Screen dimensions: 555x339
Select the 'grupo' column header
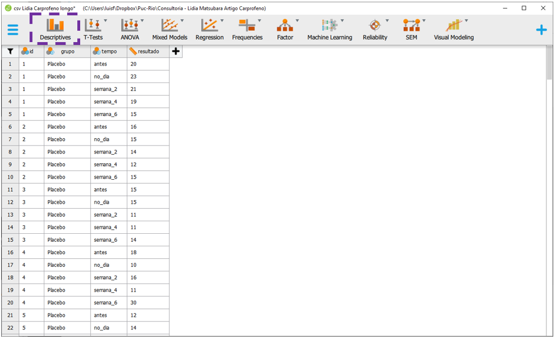tap(67, 51)
